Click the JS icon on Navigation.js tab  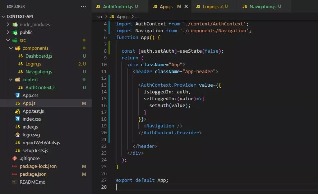click(x=245, y=6)
